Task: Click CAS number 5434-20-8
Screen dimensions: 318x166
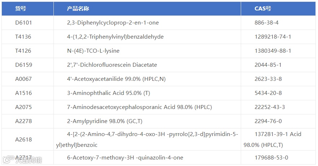Action: pos(268,93)
